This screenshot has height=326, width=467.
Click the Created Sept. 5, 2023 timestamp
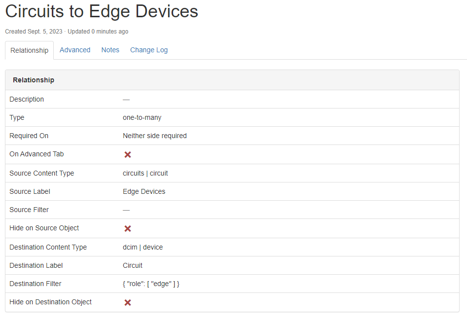[34, 32]
